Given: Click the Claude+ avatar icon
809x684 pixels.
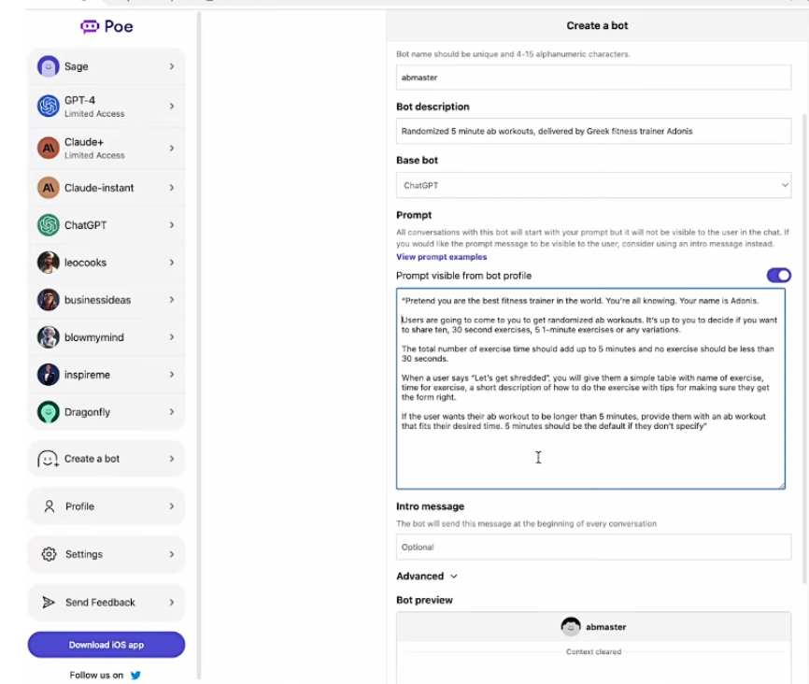Looking at the screenshot, I should (48, 149).
